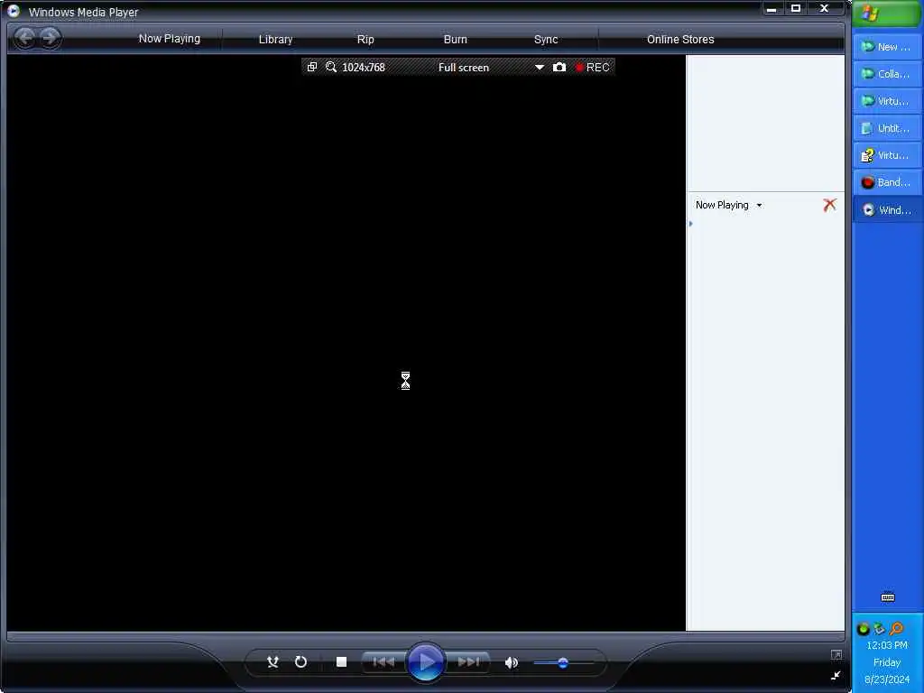
Task: Open the 'Virtu...' help taskbar item
Action: [x=887, y=155]
